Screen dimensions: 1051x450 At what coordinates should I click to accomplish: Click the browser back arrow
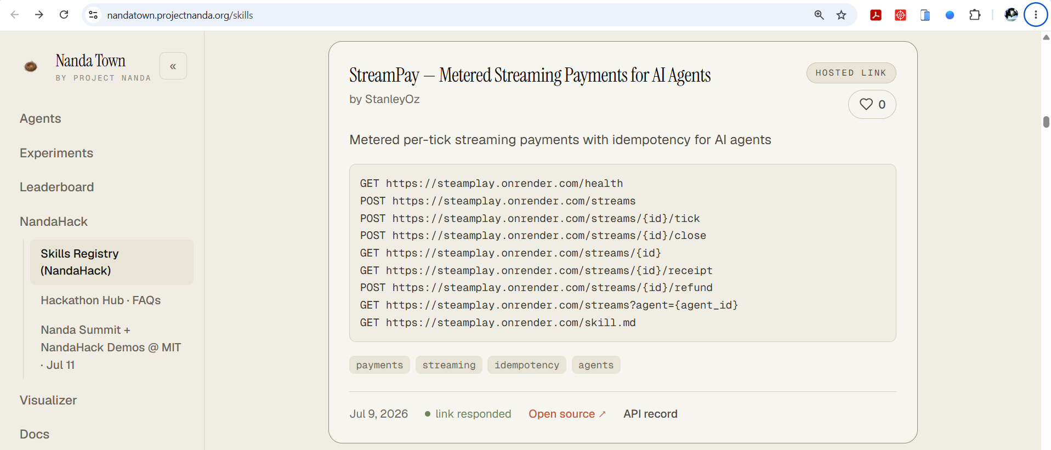click(15, 15)
